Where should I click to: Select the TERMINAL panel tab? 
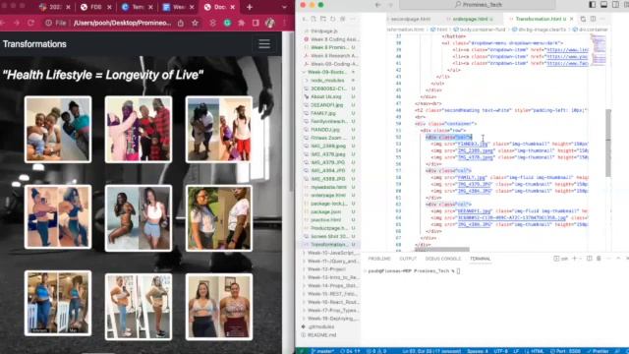click(481, 259)
